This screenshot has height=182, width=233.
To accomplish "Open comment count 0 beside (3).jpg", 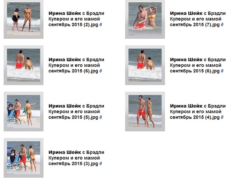I will point(101,164).
